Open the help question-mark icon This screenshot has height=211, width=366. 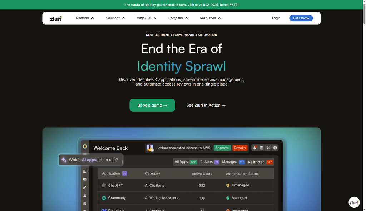click(275, 148)
